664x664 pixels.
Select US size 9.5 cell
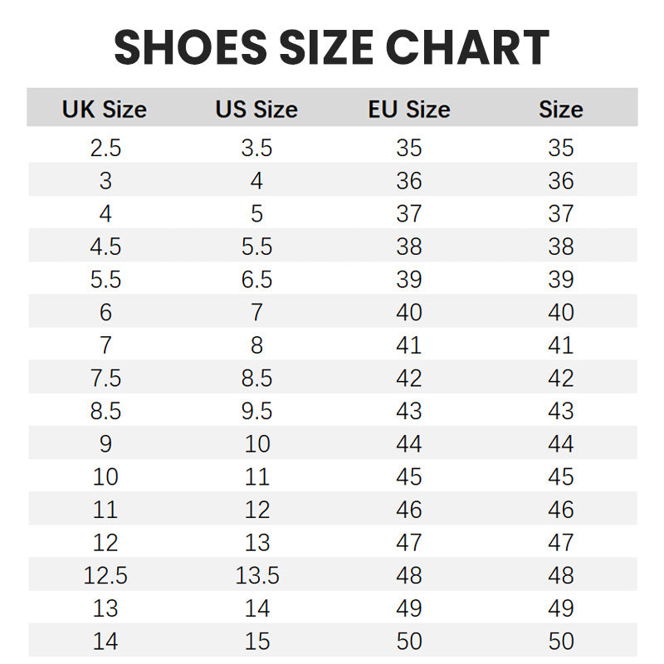coord(256,411)
